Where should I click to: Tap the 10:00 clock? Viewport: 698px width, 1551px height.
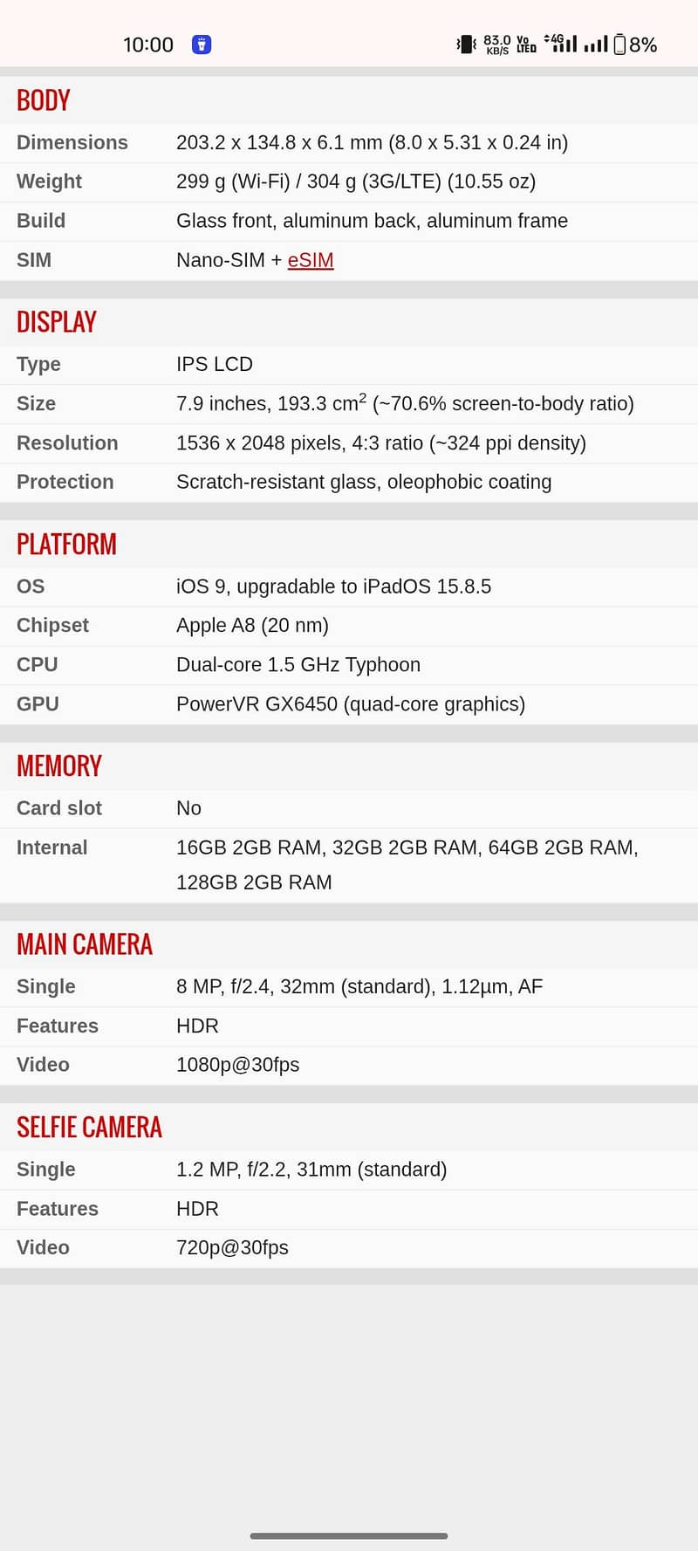(x=148, y=45)
